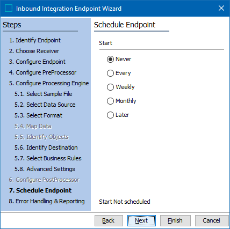Select the Never start option
The height and width of the screenshot is (229, 230).
click(x=119, y=59)
